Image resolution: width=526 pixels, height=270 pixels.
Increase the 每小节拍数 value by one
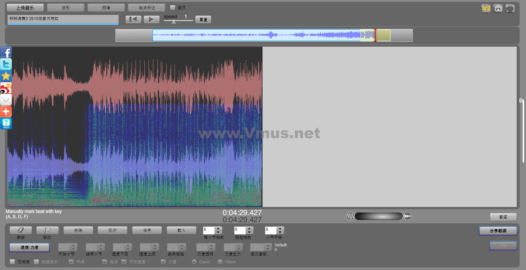tap(219, 229)
